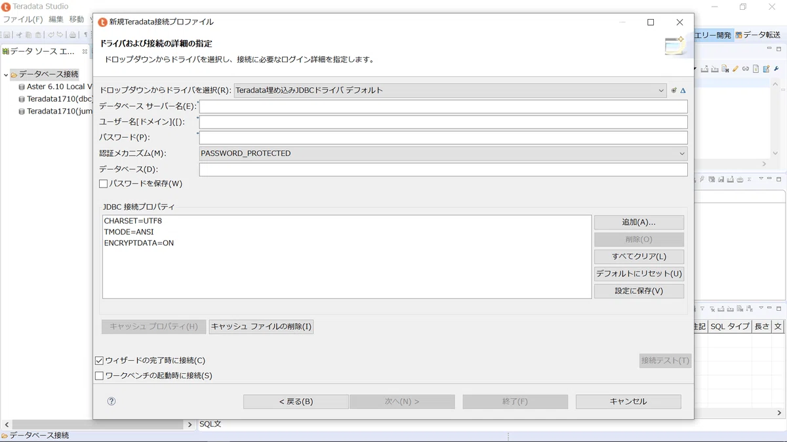The image size is (787, 442).
Task: Open view menu triangle in bottom right panel
Action: pos(761,308)
